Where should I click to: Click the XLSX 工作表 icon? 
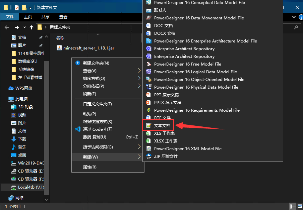148,141
